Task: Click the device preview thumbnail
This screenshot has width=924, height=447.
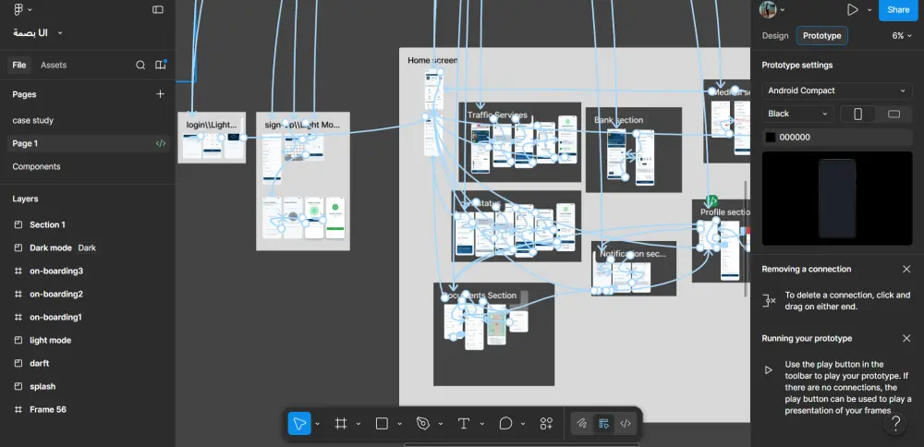Action: pyautogui.click(x=837, y=199)
